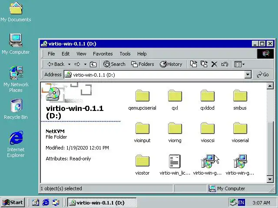The height and width of the screenshot is (208, 278).
Task: Click the Delete toolbar icon
Action: [x=214, y=64]
